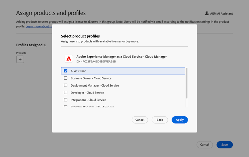Screen dimensions: 249x157
Task: Click the Integrations - Cloud Service label
Action: pos(88,100)
